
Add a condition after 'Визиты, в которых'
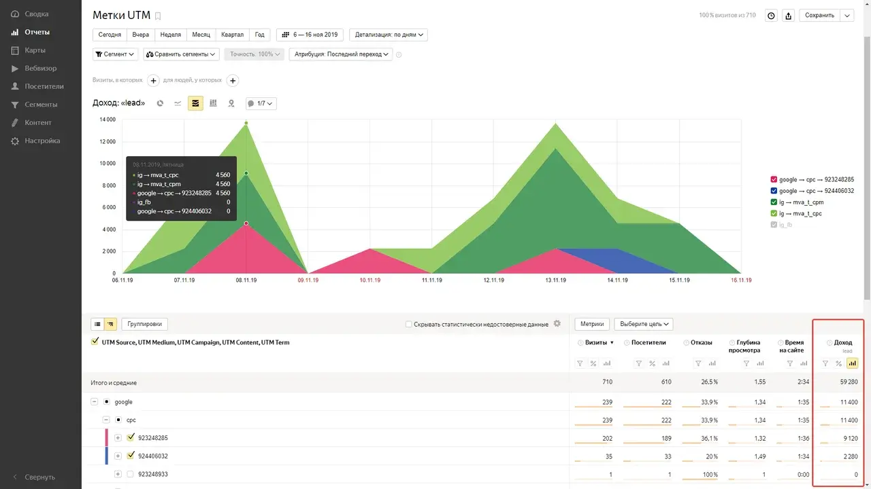pyautogui.click(x=153, y=81)
